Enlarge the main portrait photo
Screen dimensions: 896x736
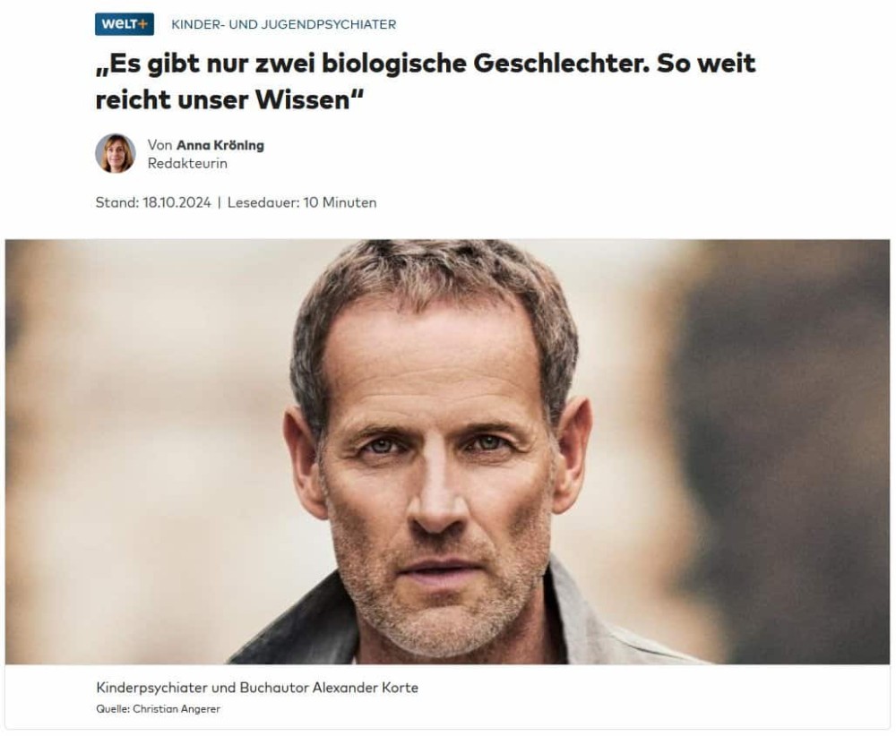point(447,451)
